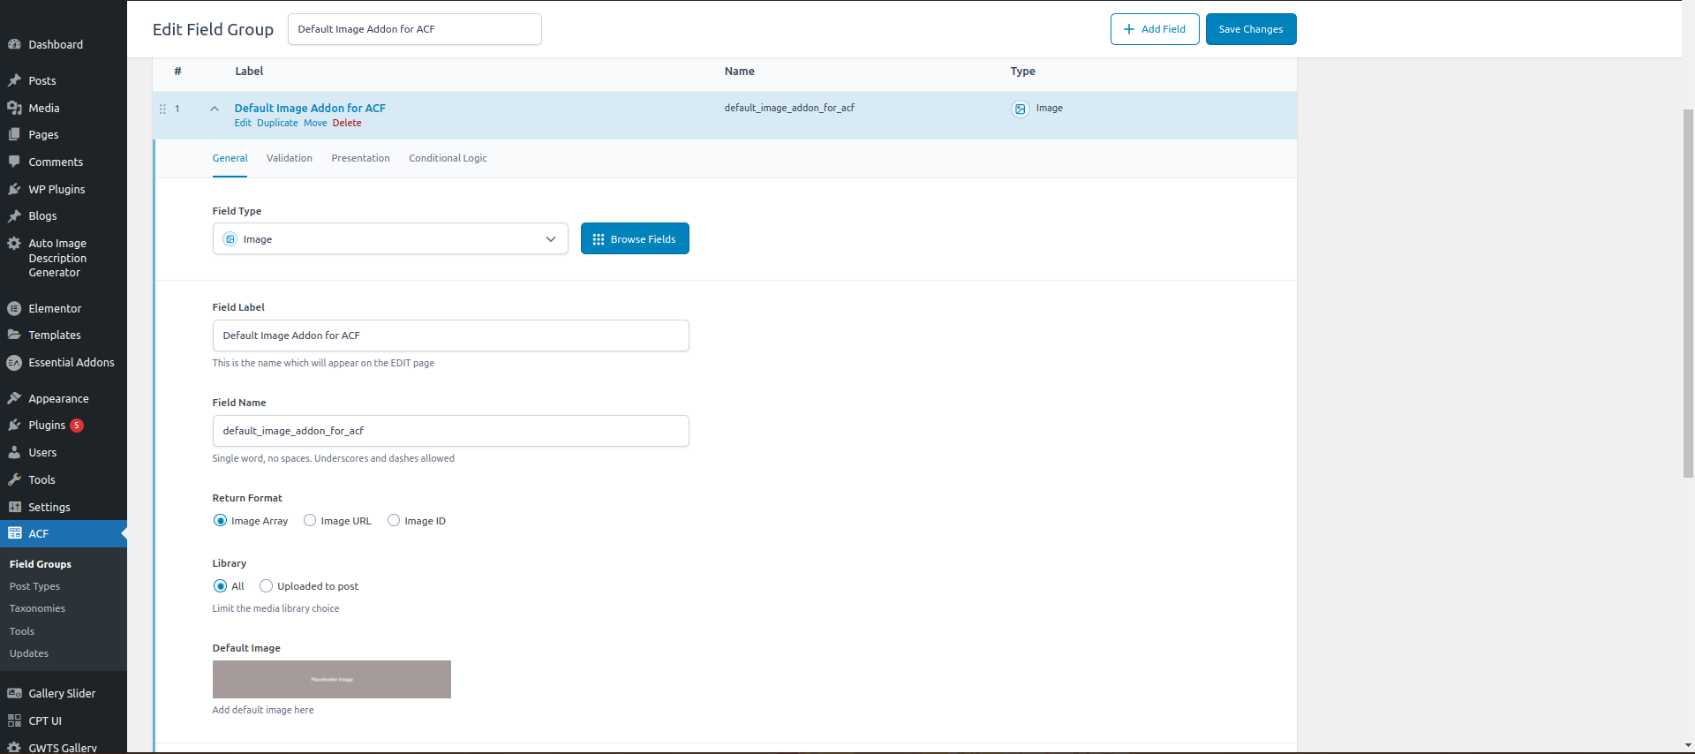This screenshot has width=1695, height=754.
Task: Select the Image URL return format
Action: coord(310,521)
